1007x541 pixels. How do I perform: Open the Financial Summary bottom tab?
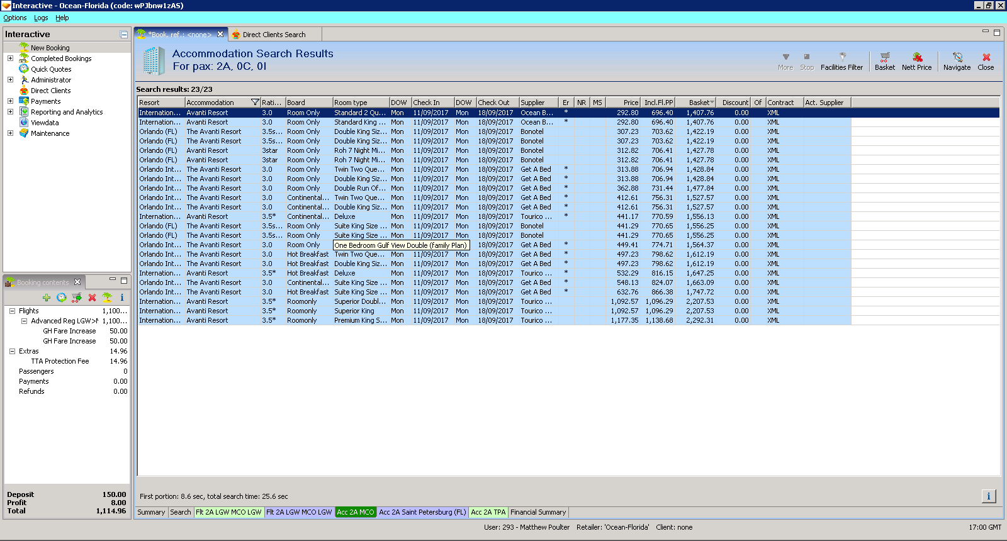538,512
